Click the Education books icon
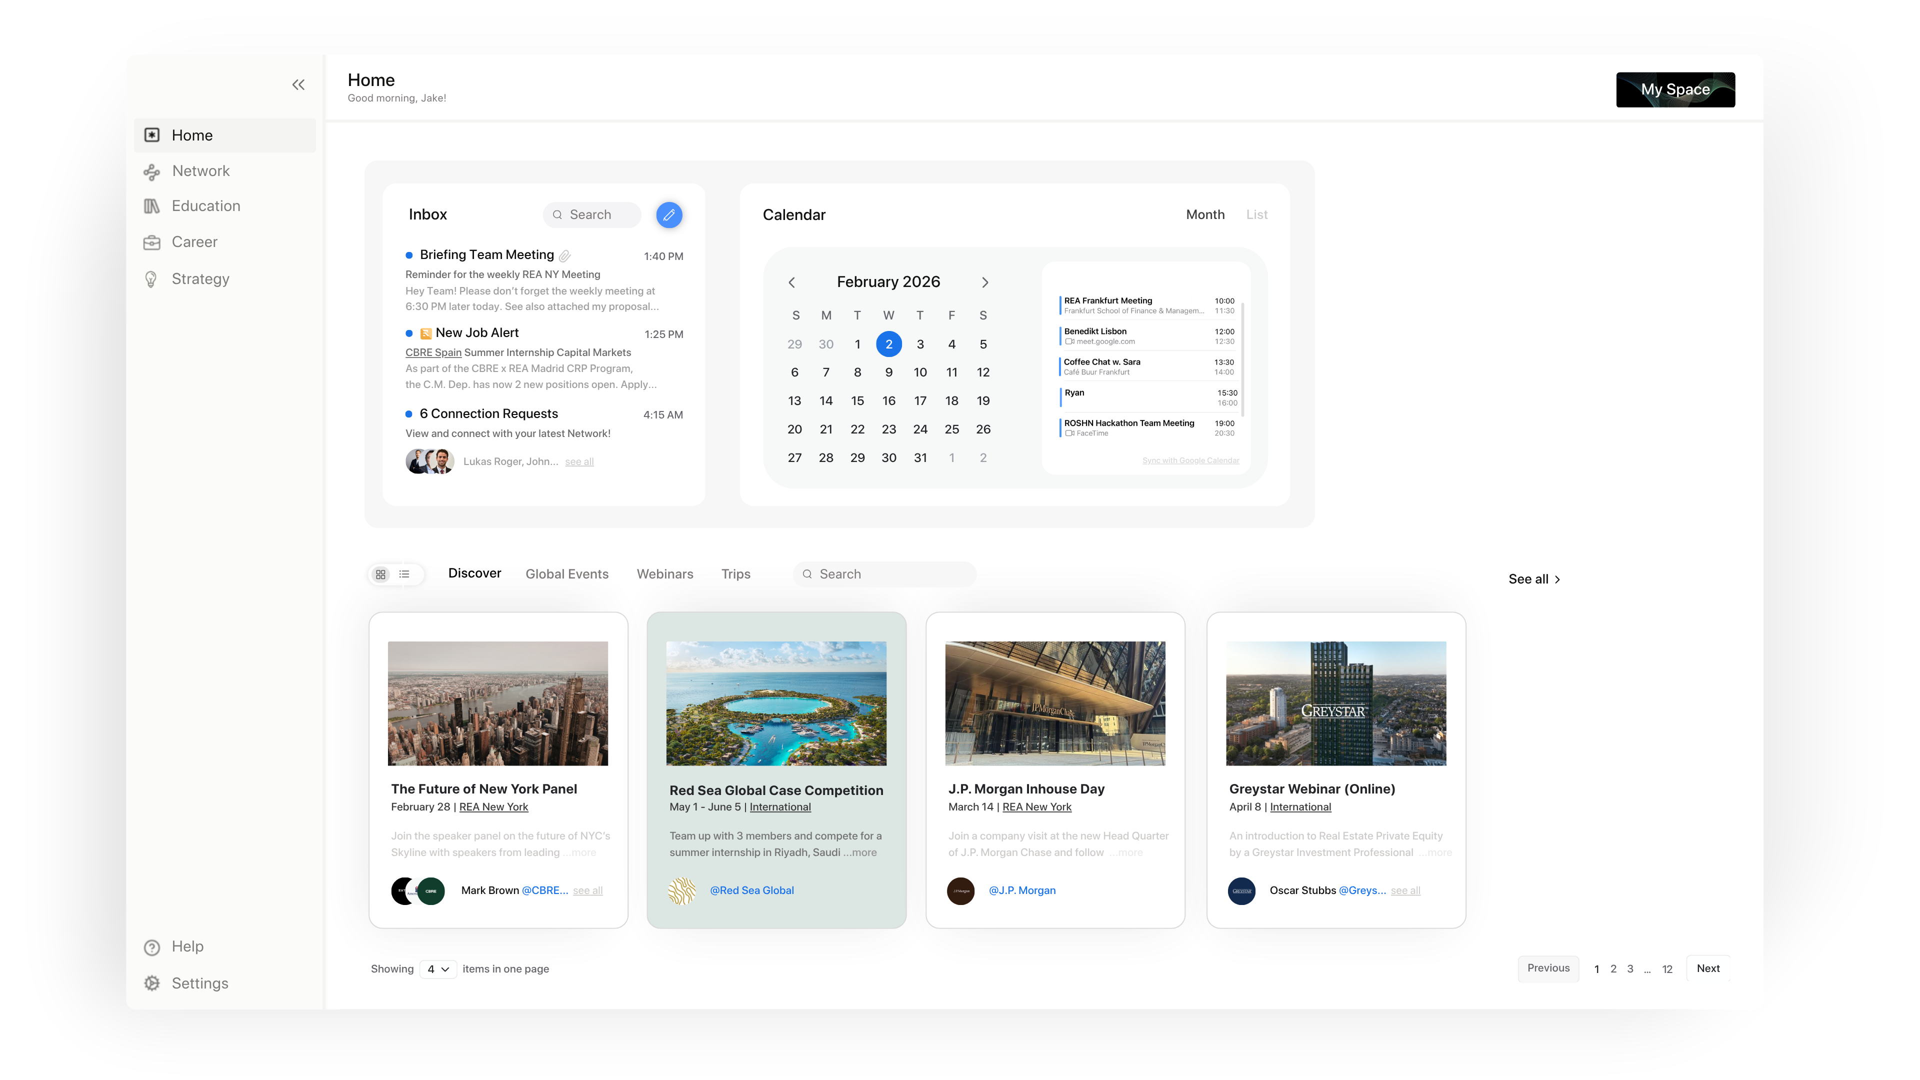This screenshot has width=1920, height=1080. [152, 206]
